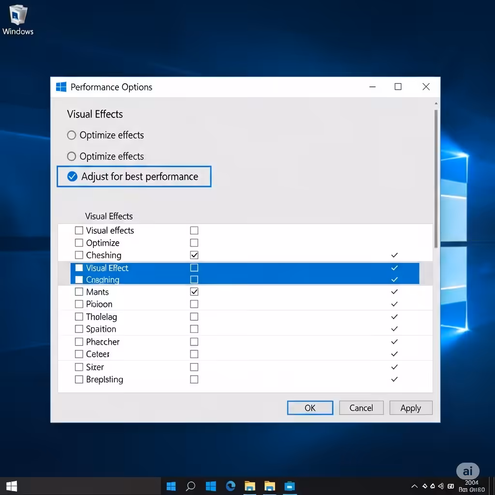
Task: Tick the white checkbox left of 'Cnsdhing'
Action: tap(79, 280)
